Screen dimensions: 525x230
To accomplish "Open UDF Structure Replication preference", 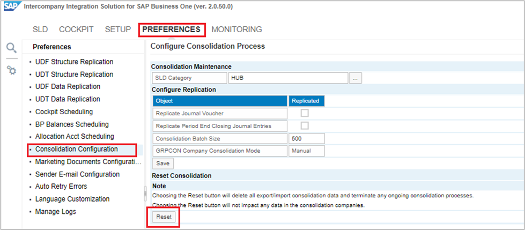I will coord(74,62).
